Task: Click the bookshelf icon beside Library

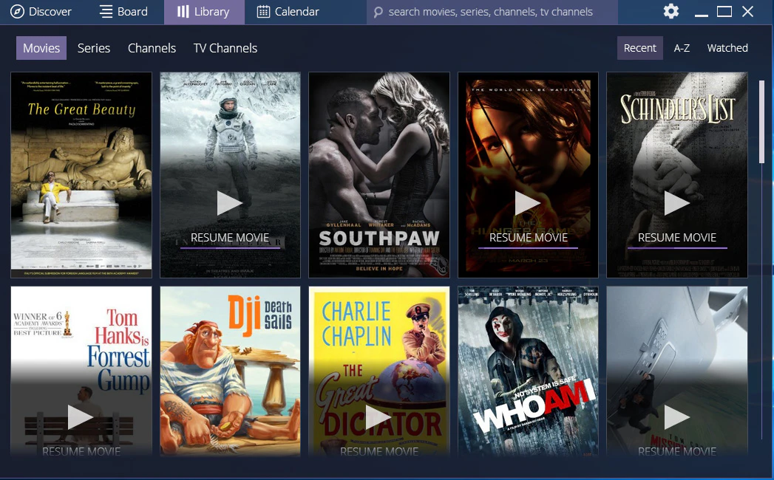Action: pyautogui.click(x=183, y=12)
